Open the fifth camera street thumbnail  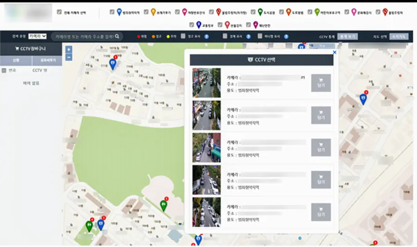click(x=206, y=212)
